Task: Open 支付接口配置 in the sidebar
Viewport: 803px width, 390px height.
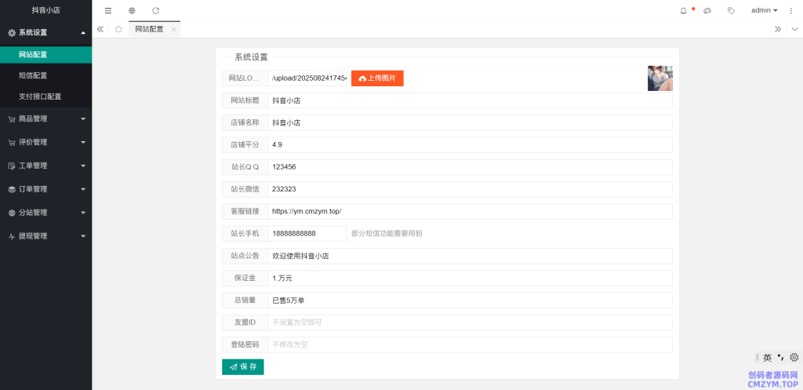Action: (46, 97)
